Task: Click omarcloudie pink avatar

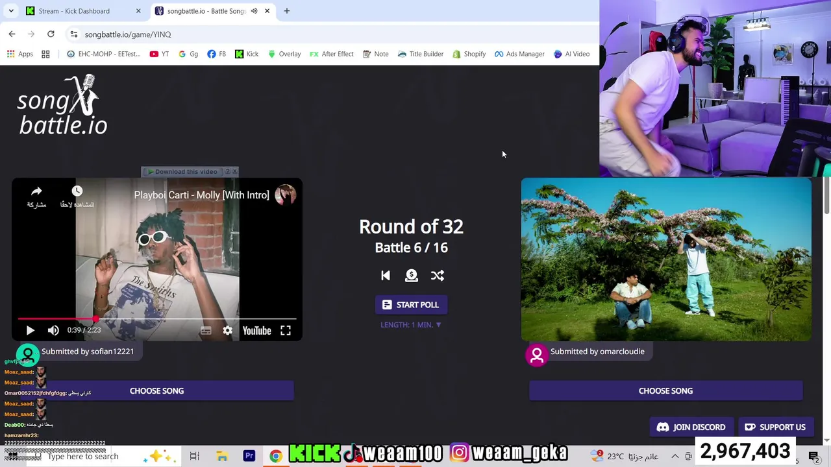Action: [x=537, y=355]
